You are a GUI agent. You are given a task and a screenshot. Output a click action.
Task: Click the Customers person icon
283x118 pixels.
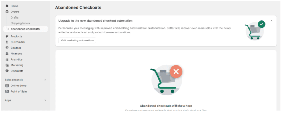(x=7, y=42)
